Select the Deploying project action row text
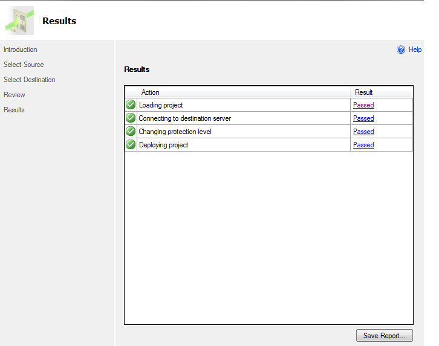The image size is (439, 346). coord(163,145)
